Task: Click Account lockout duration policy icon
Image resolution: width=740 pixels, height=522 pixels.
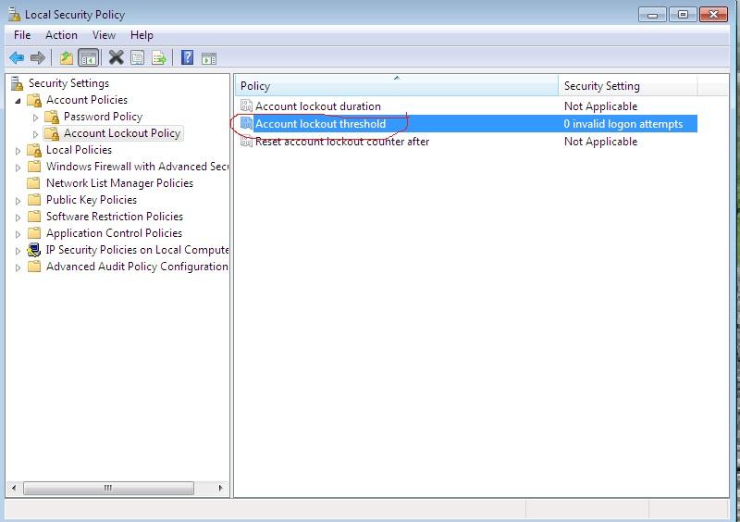Action: 246,106
